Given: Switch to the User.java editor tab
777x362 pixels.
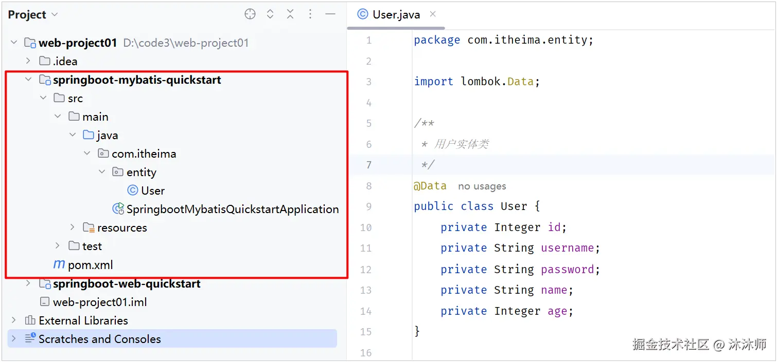Looking at the screenshot, I should (396, 15).
